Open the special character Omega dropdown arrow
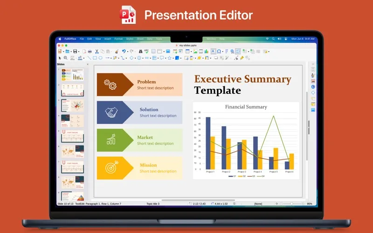This screenshot has width=373, height=233. [x=223, y=52]
